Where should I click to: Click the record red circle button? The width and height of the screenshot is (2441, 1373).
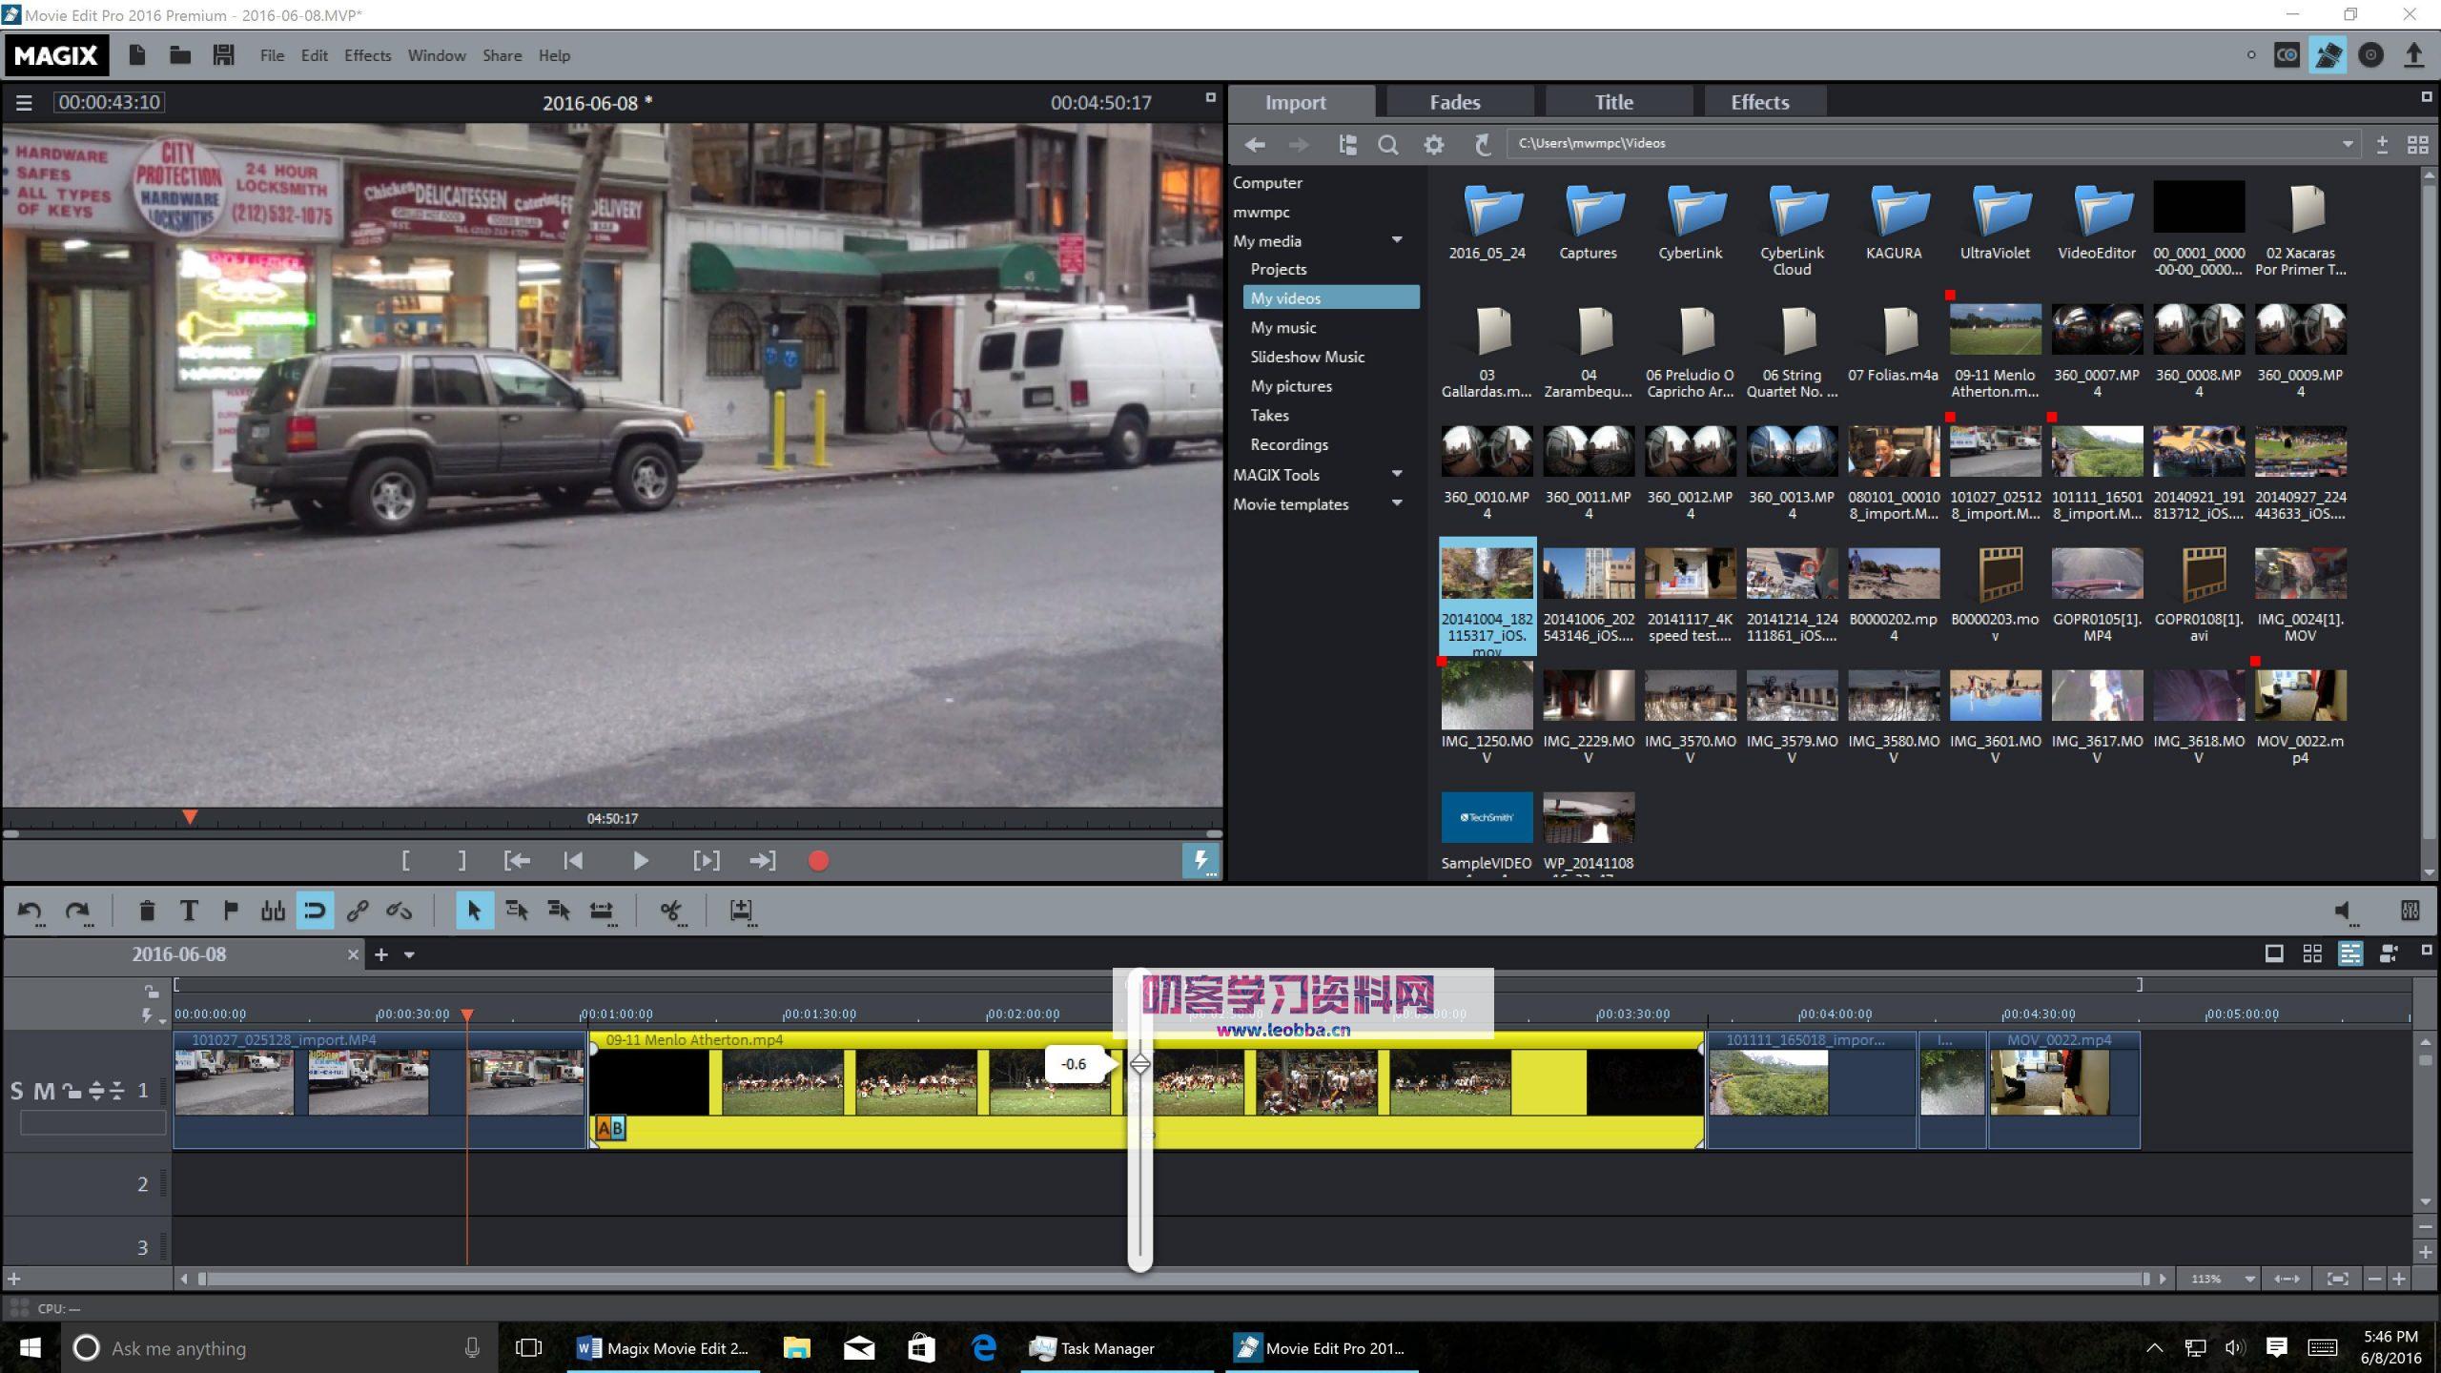tap(818, 861)
